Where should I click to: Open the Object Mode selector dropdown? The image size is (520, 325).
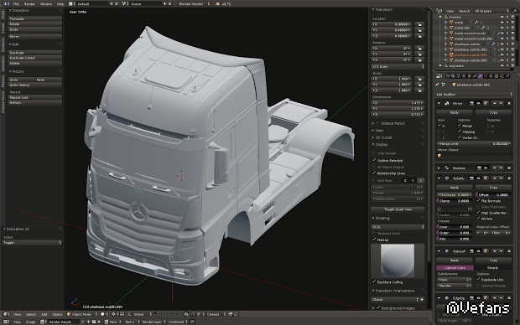tap(82, 314)
